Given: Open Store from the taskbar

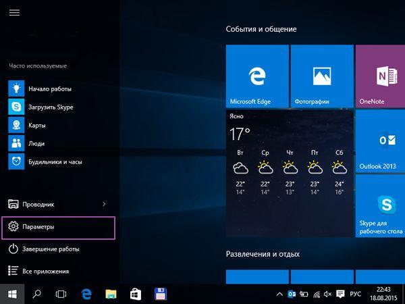Looking at the screenshot, I should 136,294.
